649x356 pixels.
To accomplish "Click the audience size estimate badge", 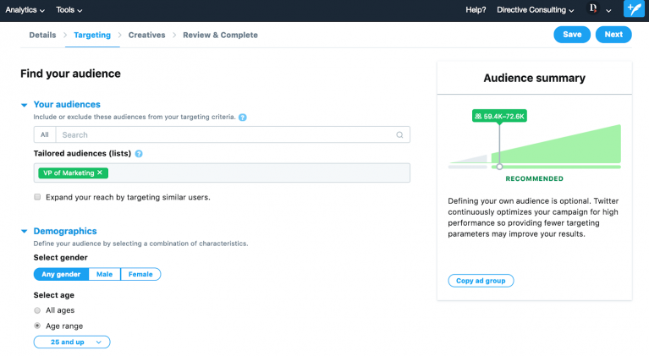I will click(x=499, y=116).
